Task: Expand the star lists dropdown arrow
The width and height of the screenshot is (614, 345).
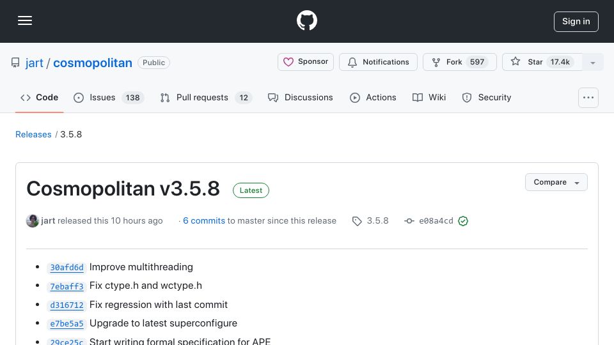Action: point(592,63)
